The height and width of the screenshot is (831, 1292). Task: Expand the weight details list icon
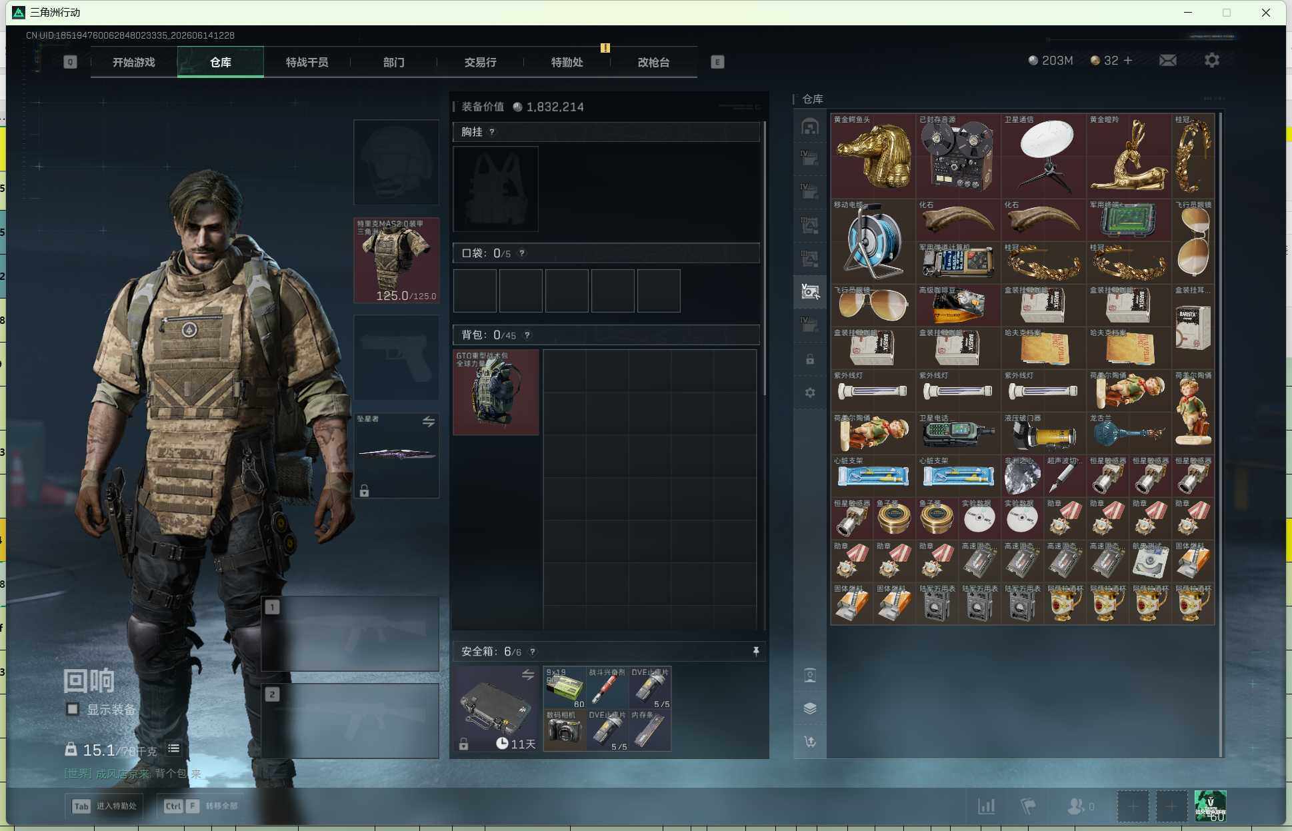coord(173,749)
